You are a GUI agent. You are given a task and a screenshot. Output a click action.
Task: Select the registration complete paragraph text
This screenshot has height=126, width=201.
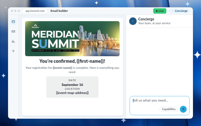[72, 70]
